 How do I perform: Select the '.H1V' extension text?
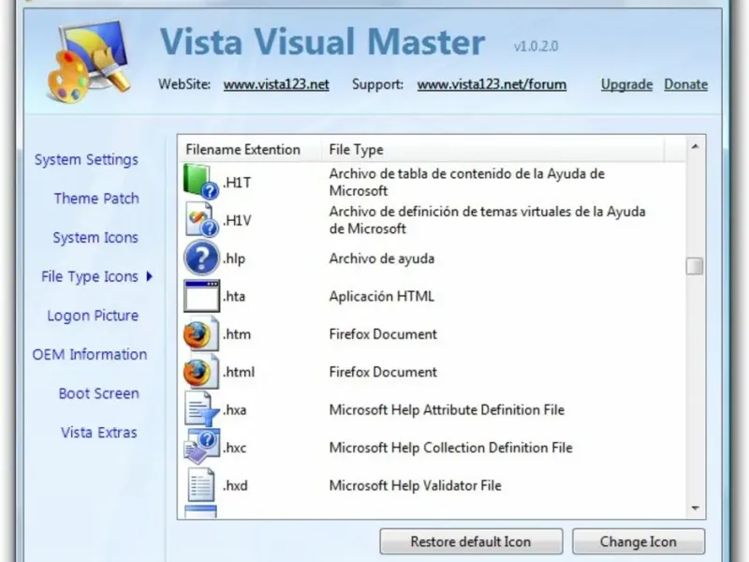pos(237,220)
